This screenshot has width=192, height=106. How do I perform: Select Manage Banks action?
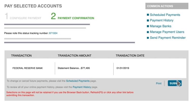(161, 26)
